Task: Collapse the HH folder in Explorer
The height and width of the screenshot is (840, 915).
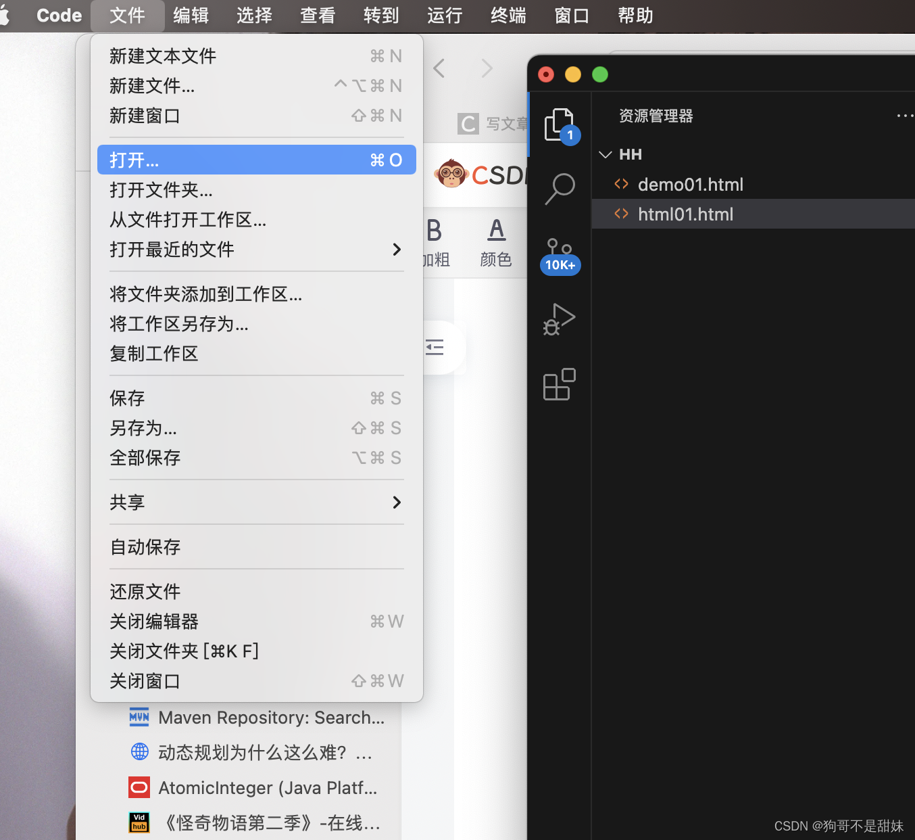Action: coord(605,154)
